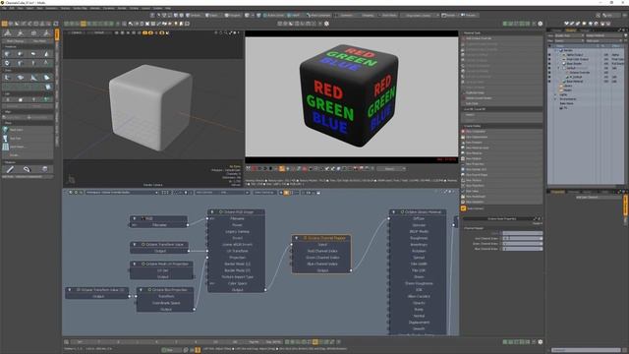Open the Action Center options
This screenshot has height=354, width=629.
coord(274,16)
